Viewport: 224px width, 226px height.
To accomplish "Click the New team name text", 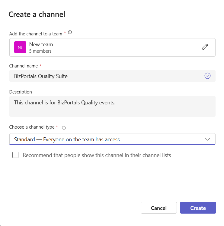I will [x=41, y=44].
